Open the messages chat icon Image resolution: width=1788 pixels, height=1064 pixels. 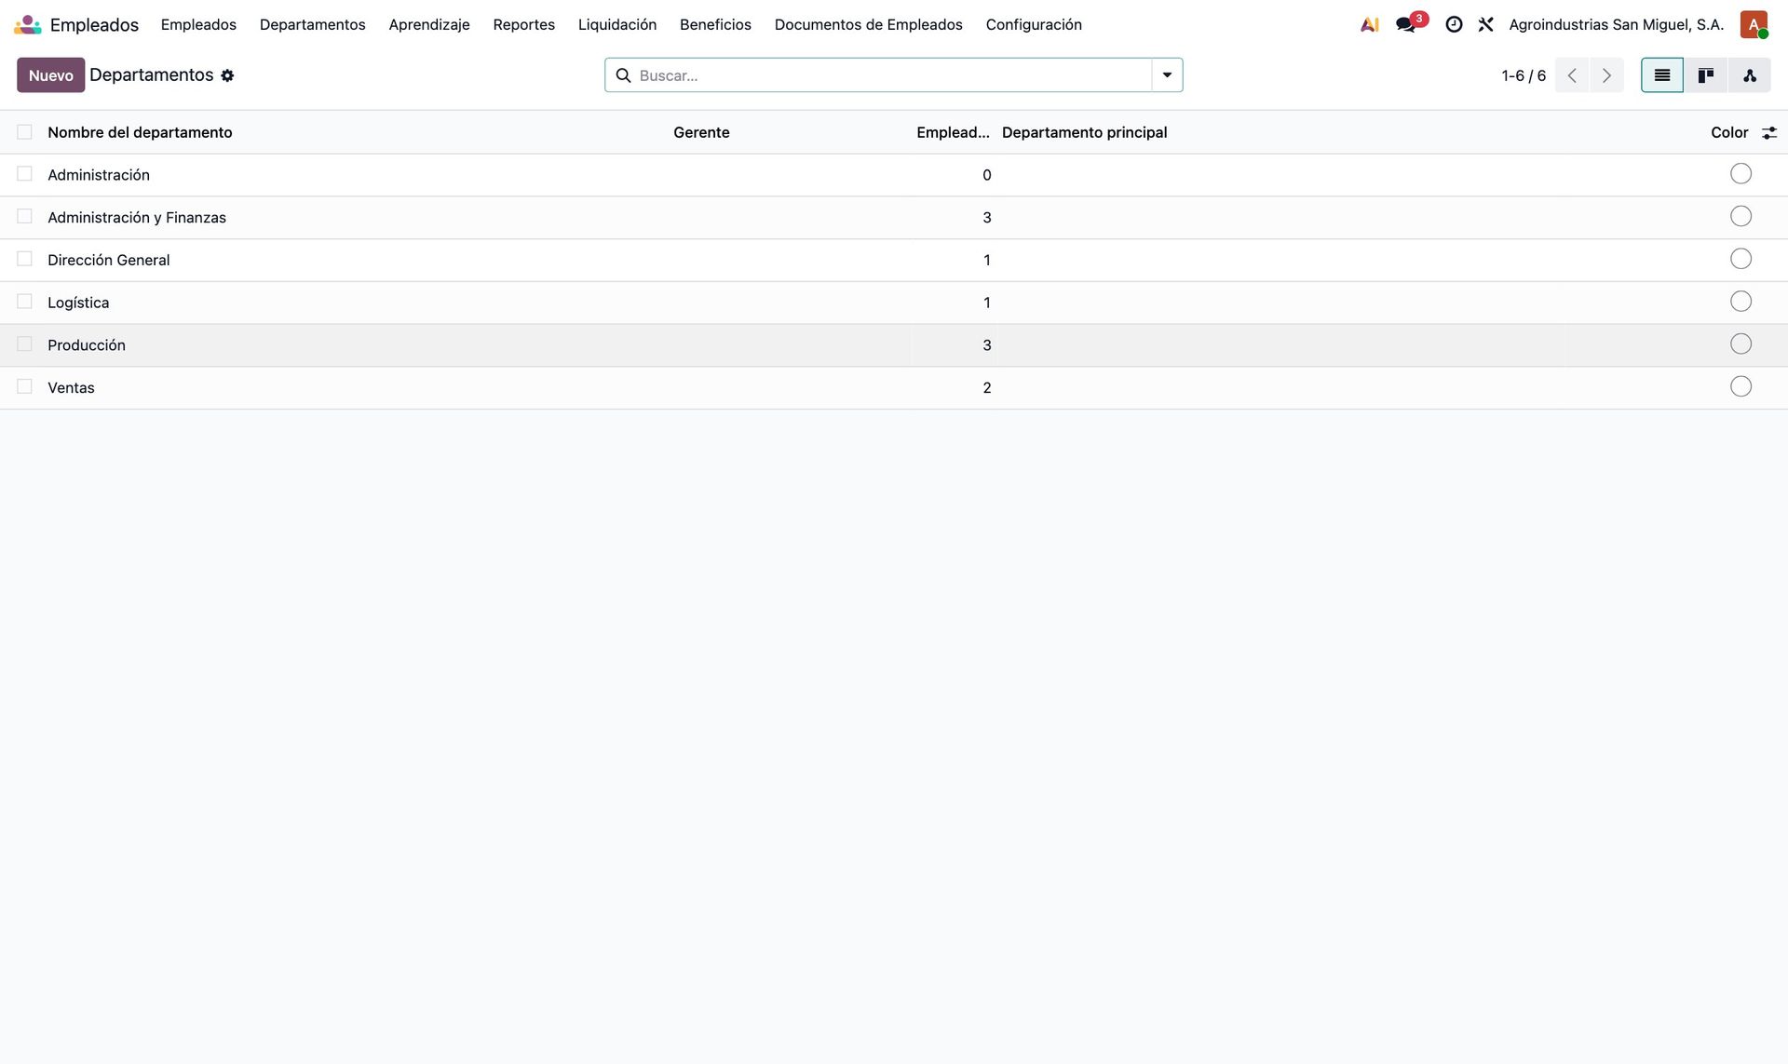pyautogui.click(x=1406, y=24)
